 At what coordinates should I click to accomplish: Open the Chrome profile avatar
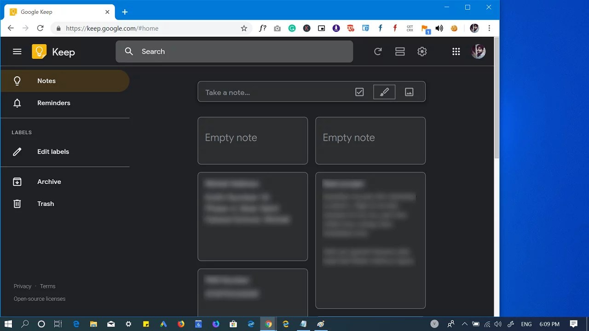(474, 28)
